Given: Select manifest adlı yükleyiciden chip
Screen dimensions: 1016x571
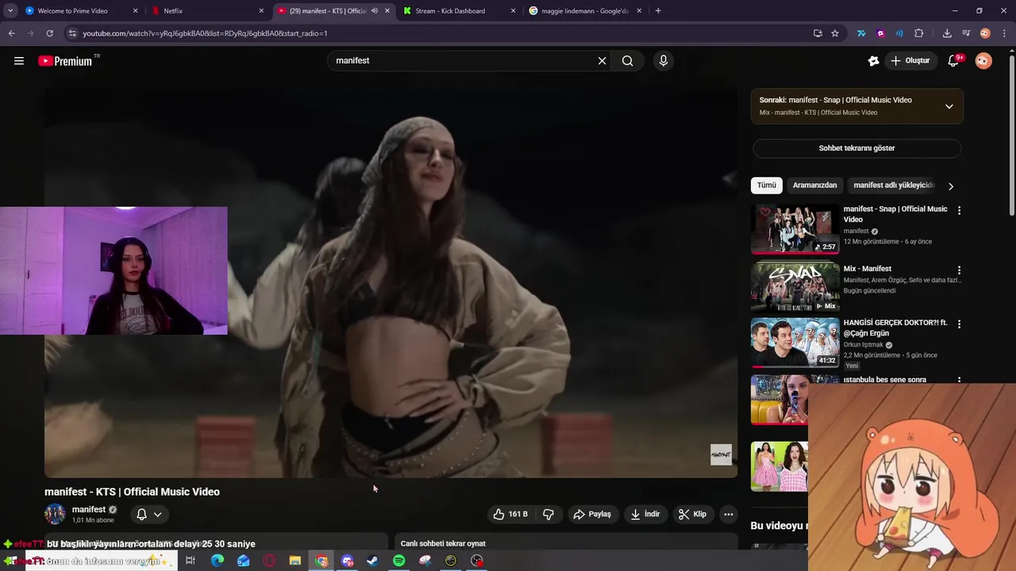Looking at the screenshot, I should click(x=894, y=185).
